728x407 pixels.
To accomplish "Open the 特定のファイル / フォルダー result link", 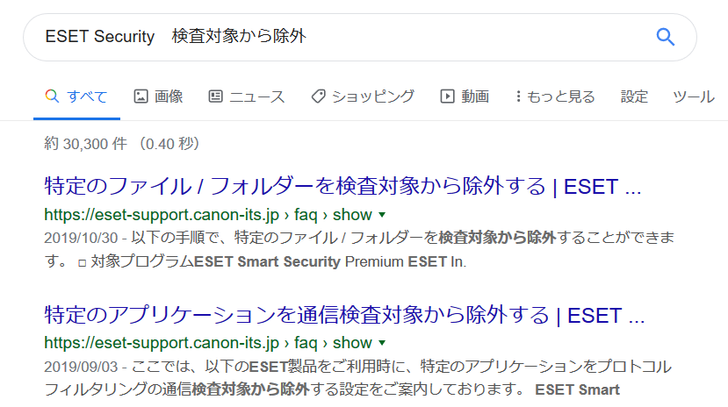I will [342, 187].
